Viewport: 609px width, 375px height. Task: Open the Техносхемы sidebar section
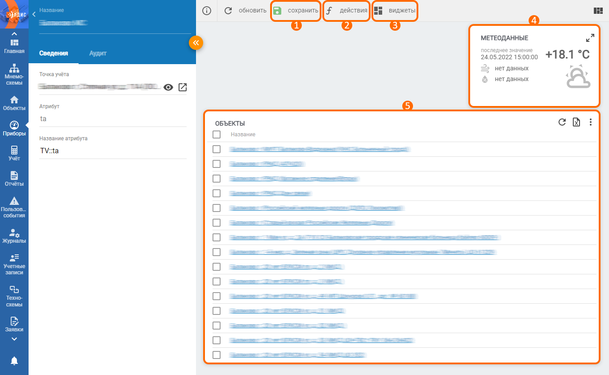pos(14,296)
